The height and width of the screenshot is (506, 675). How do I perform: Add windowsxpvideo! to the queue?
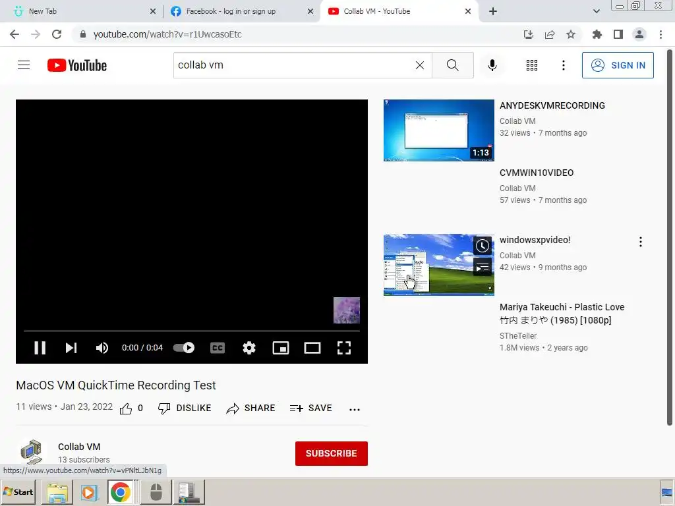click(482, 267)
